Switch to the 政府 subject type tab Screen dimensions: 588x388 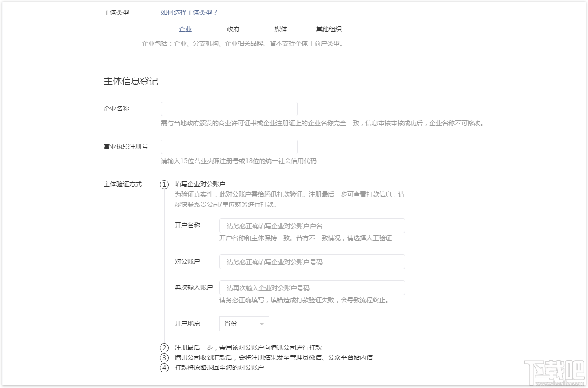point(233,29)
